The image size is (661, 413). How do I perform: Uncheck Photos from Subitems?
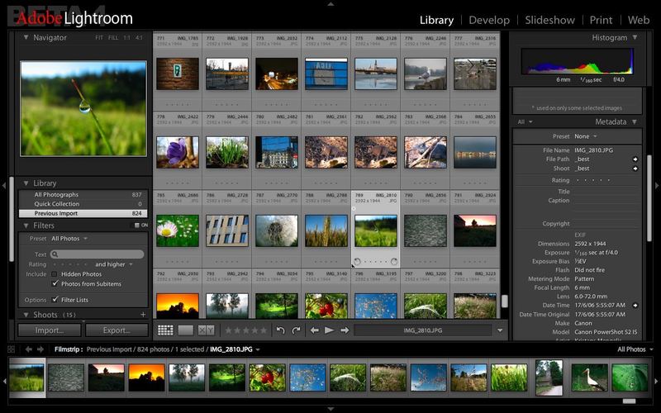coord(55,284)
